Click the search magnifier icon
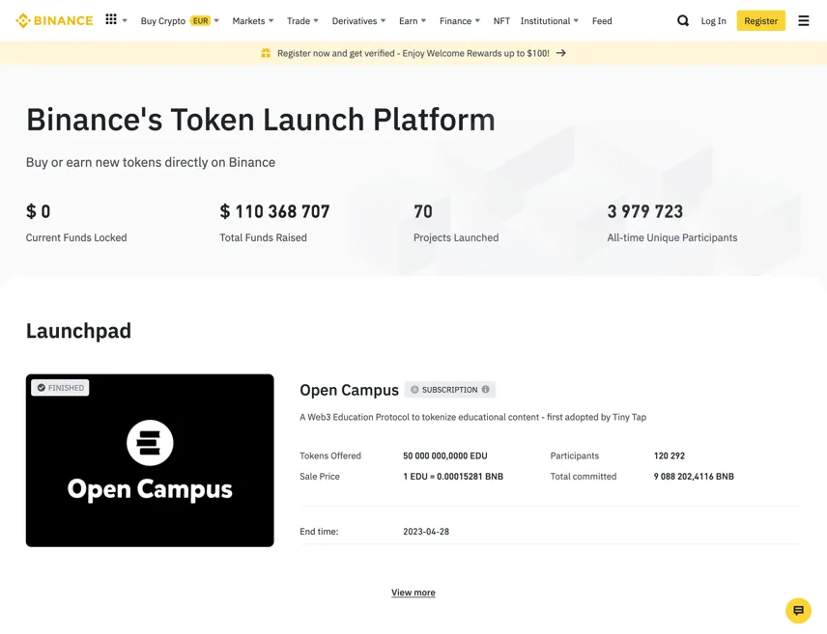 pos(682,20)
